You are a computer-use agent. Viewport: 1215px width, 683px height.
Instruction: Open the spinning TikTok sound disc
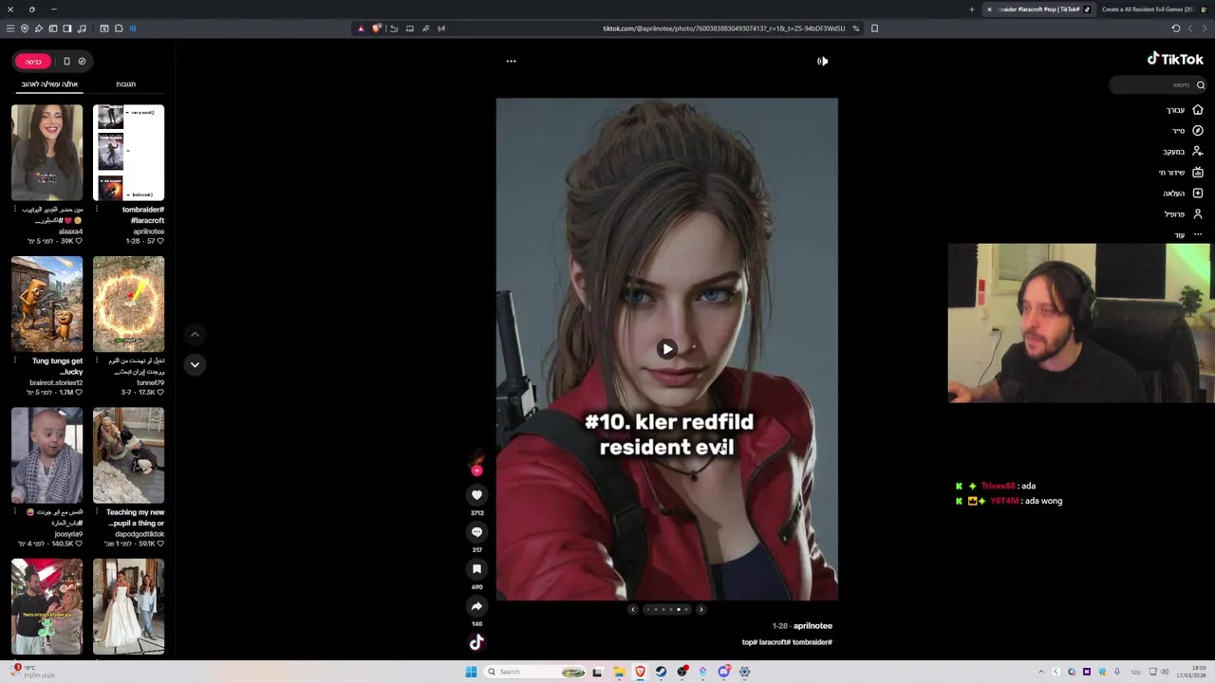[x=477, y=642]
